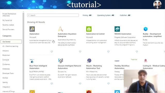165x93 pixels.
Task: Click the MOVEit Automation teal icon
Action: coord(117,29)
